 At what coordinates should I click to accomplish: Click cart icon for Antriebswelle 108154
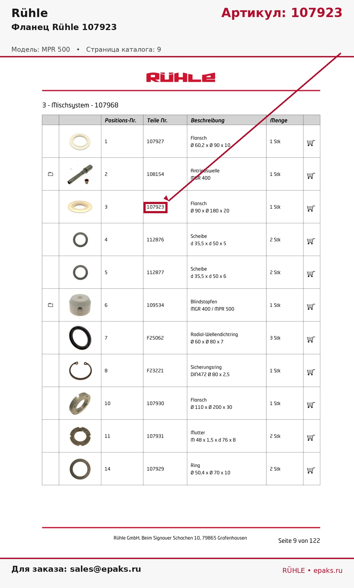pyautogui.click(x=311, y=176)
